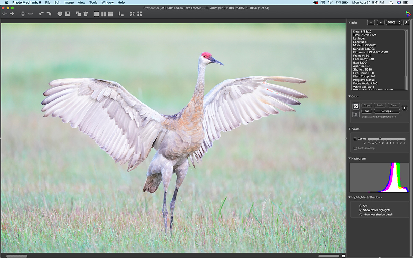Click the colorful color management icon

click(408, 14)
